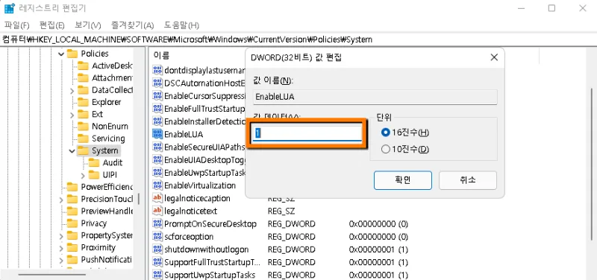Screen dimensions: 597x280
Task: Collapse the System tree node
Action: click(72, 151)
